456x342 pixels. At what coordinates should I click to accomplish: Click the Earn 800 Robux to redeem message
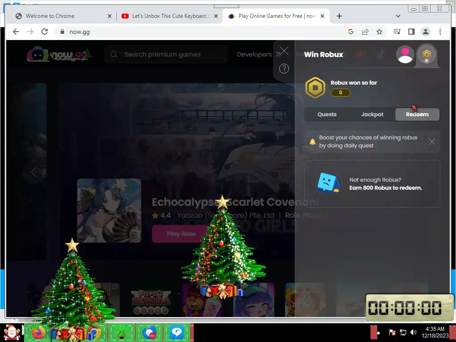click(386, 188)
